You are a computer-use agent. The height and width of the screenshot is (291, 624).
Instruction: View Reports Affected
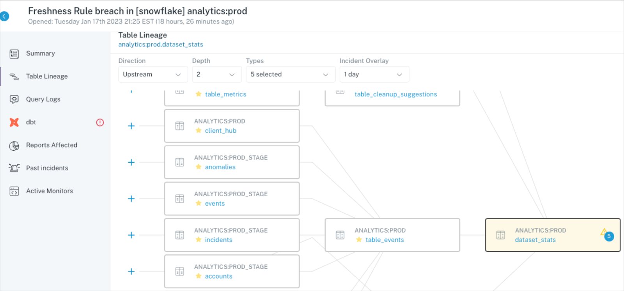pos(52,145)
